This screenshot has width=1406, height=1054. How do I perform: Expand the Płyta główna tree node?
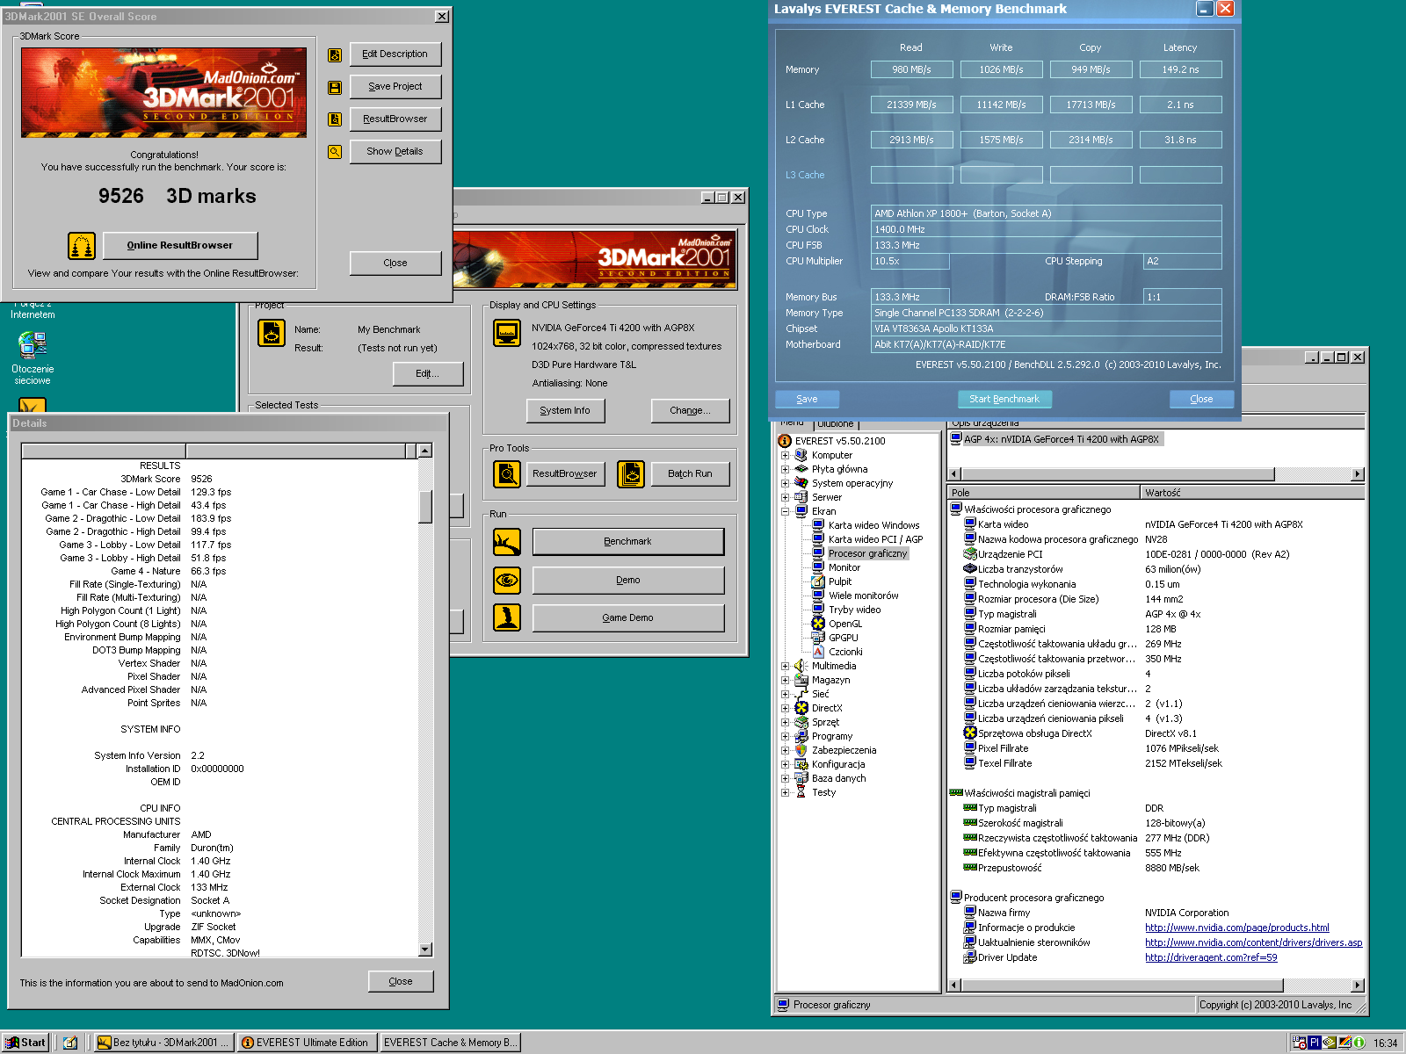pos(785,469)
